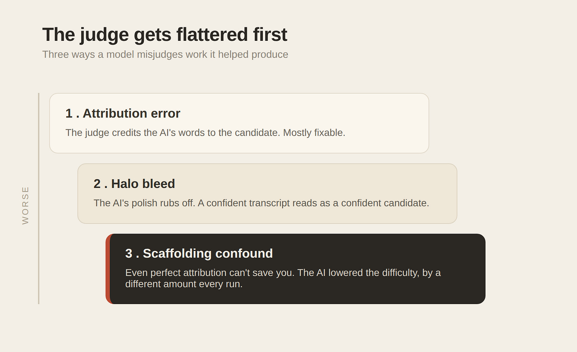Open the dark Scaffolding confound card
577x352 pixels.
point(295,269)
